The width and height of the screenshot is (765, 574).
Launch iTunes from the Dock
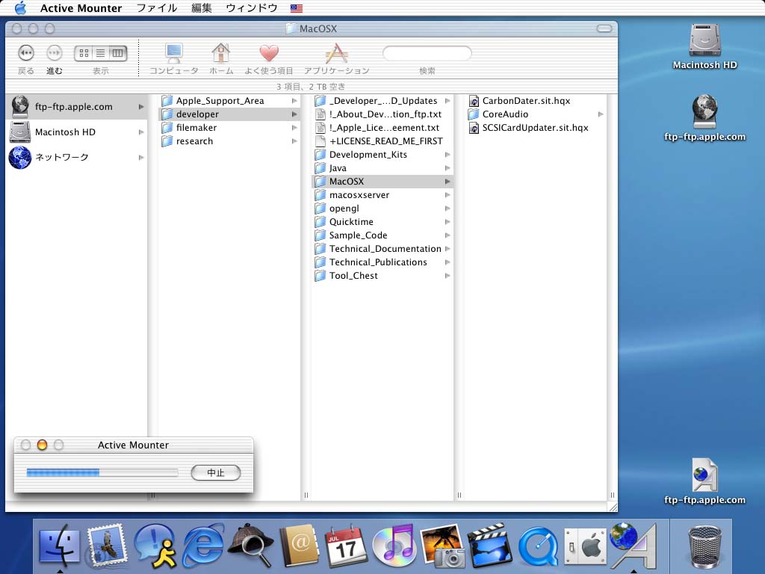394,544
